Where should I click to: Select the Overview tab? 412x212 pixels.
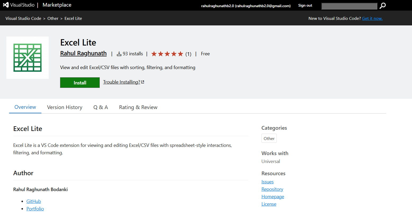pos(25,107)
